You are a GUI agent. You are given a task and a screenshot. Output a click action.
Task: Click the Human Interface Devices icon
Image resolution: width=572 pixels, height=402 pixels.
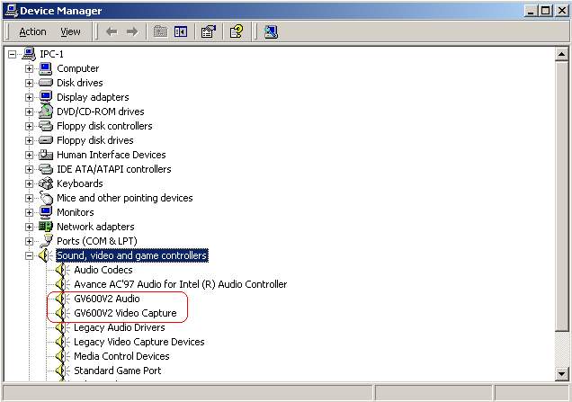[46, 155]
